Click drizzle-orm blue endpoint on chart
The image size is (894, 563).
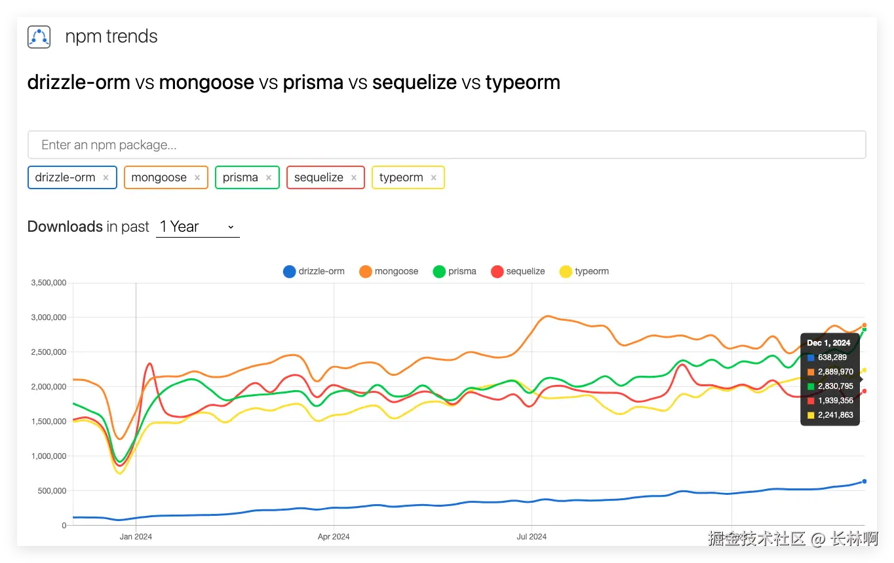865,481
